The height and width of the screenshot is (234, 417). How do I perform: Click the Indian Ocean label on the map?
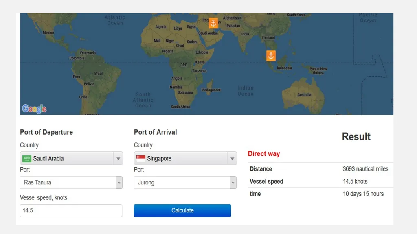[246, 91]
